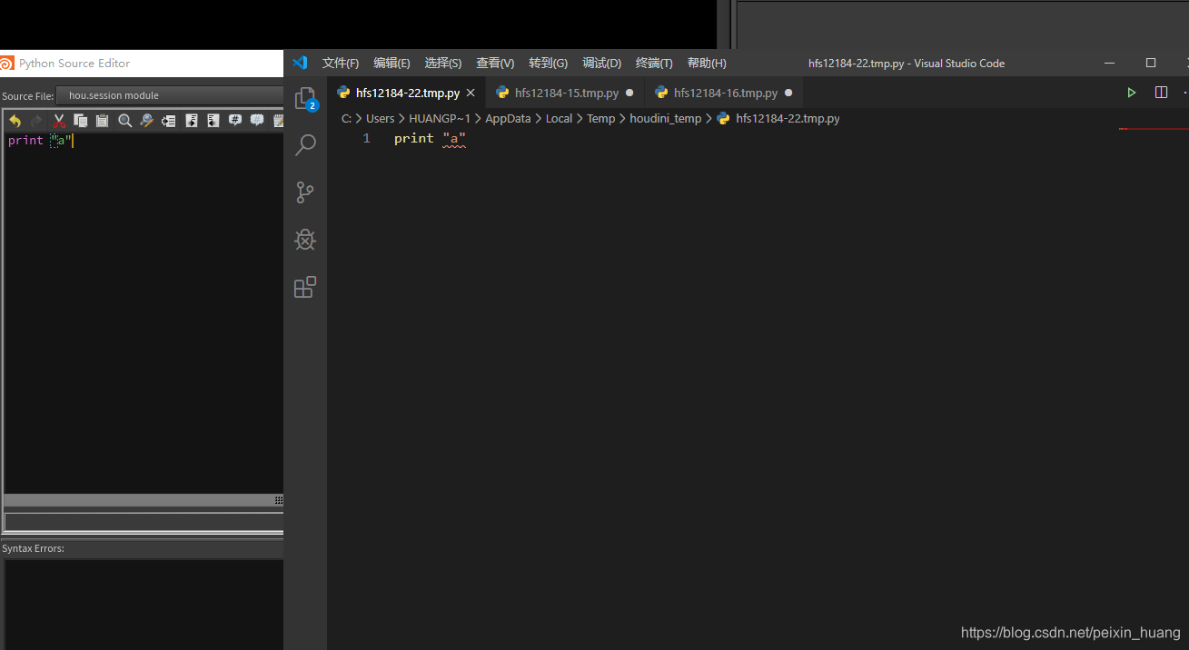Click the houdini_temp breadcrumb item
Viewport: 1189px width, 650px height.
pyautogui.click(x=666, y=118)
